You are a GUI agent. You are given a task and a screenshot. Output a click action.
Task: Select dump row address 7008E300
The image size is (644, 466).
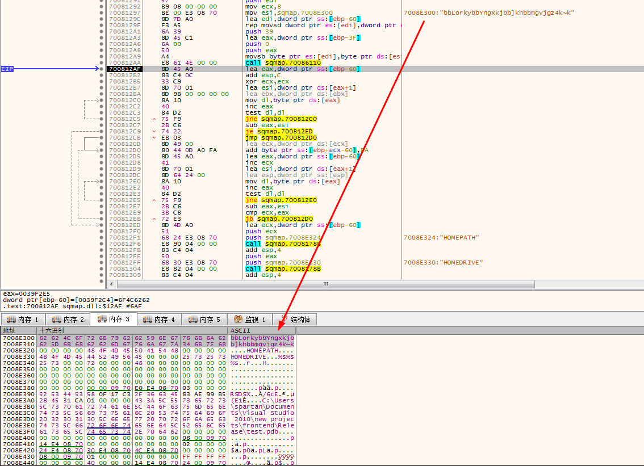click(x=19, y=338)
